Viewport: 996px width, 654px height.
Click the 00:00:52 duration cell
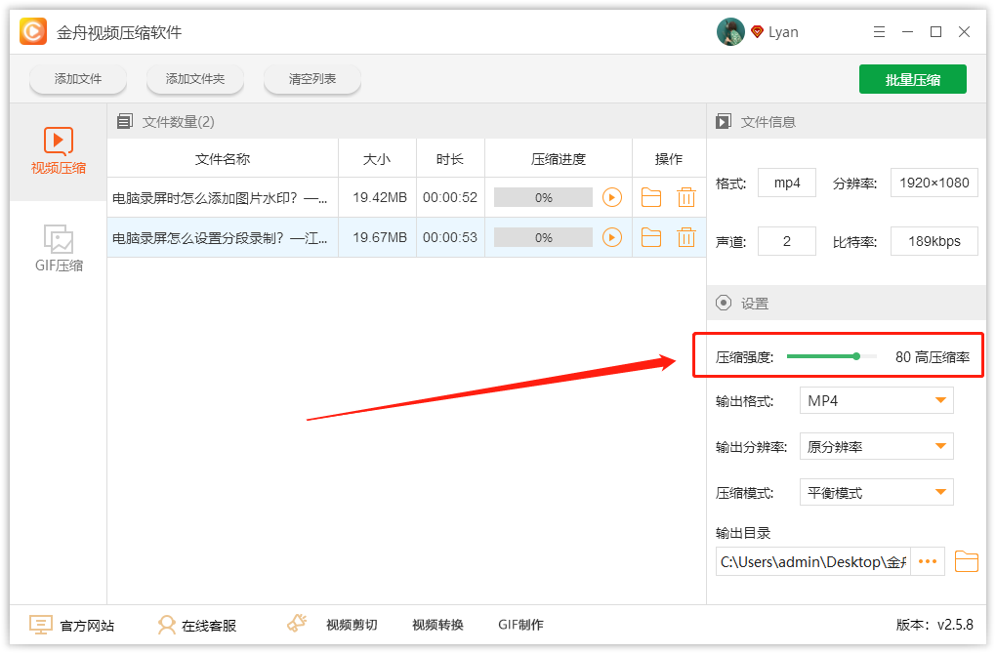[450, 197]
